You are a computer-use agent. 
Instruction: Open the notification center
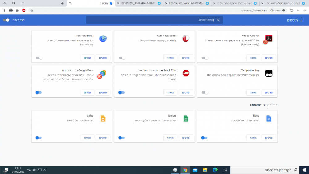6,170
